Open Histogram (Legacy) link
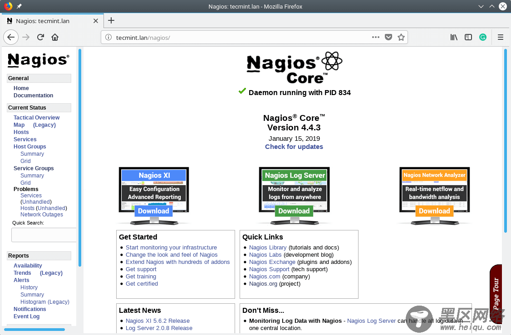 click(x=44, y=302)
